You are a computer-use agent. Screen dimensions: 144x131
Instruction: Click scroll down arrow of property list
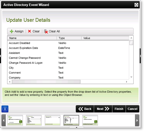[131, 77]
